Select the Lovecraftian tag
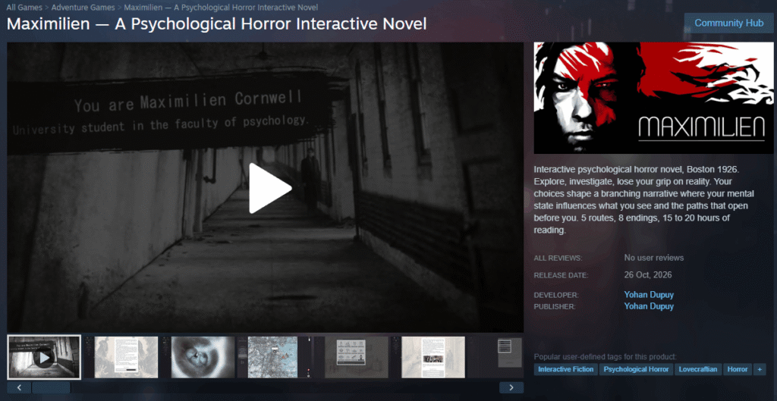 [698, 369]
